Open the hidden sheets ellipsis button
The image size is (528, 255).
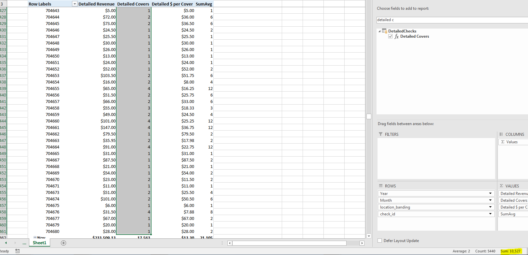[24, 243]
